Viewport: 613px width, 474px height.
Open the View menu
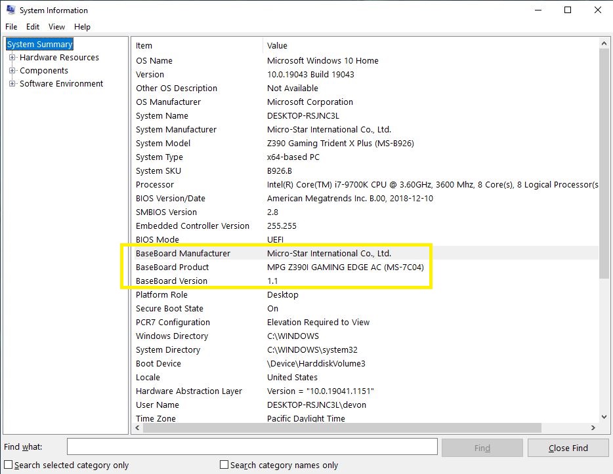click(56, 27)
